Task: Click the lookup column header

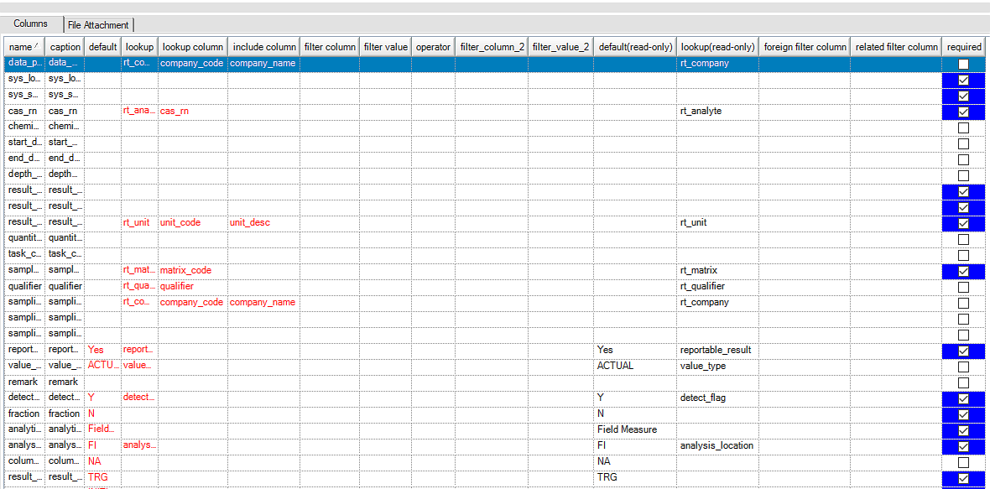Action: click(138, 47)
